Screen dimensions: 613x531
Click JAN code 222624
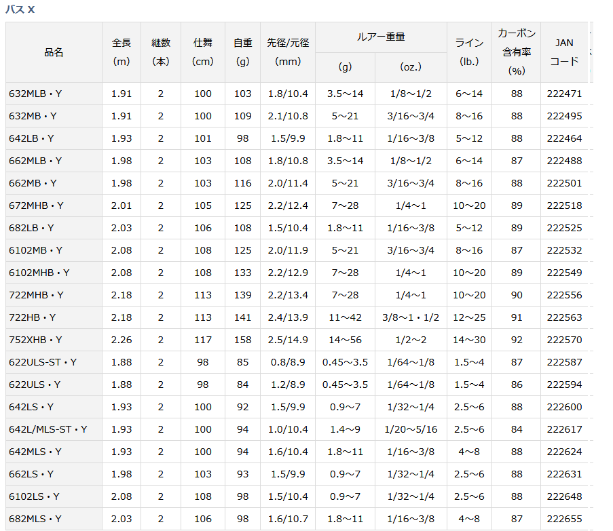[x=565, y=452]
